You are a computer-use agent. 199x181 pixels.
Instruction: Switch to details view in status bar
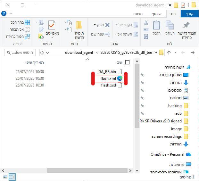[12, 177]
